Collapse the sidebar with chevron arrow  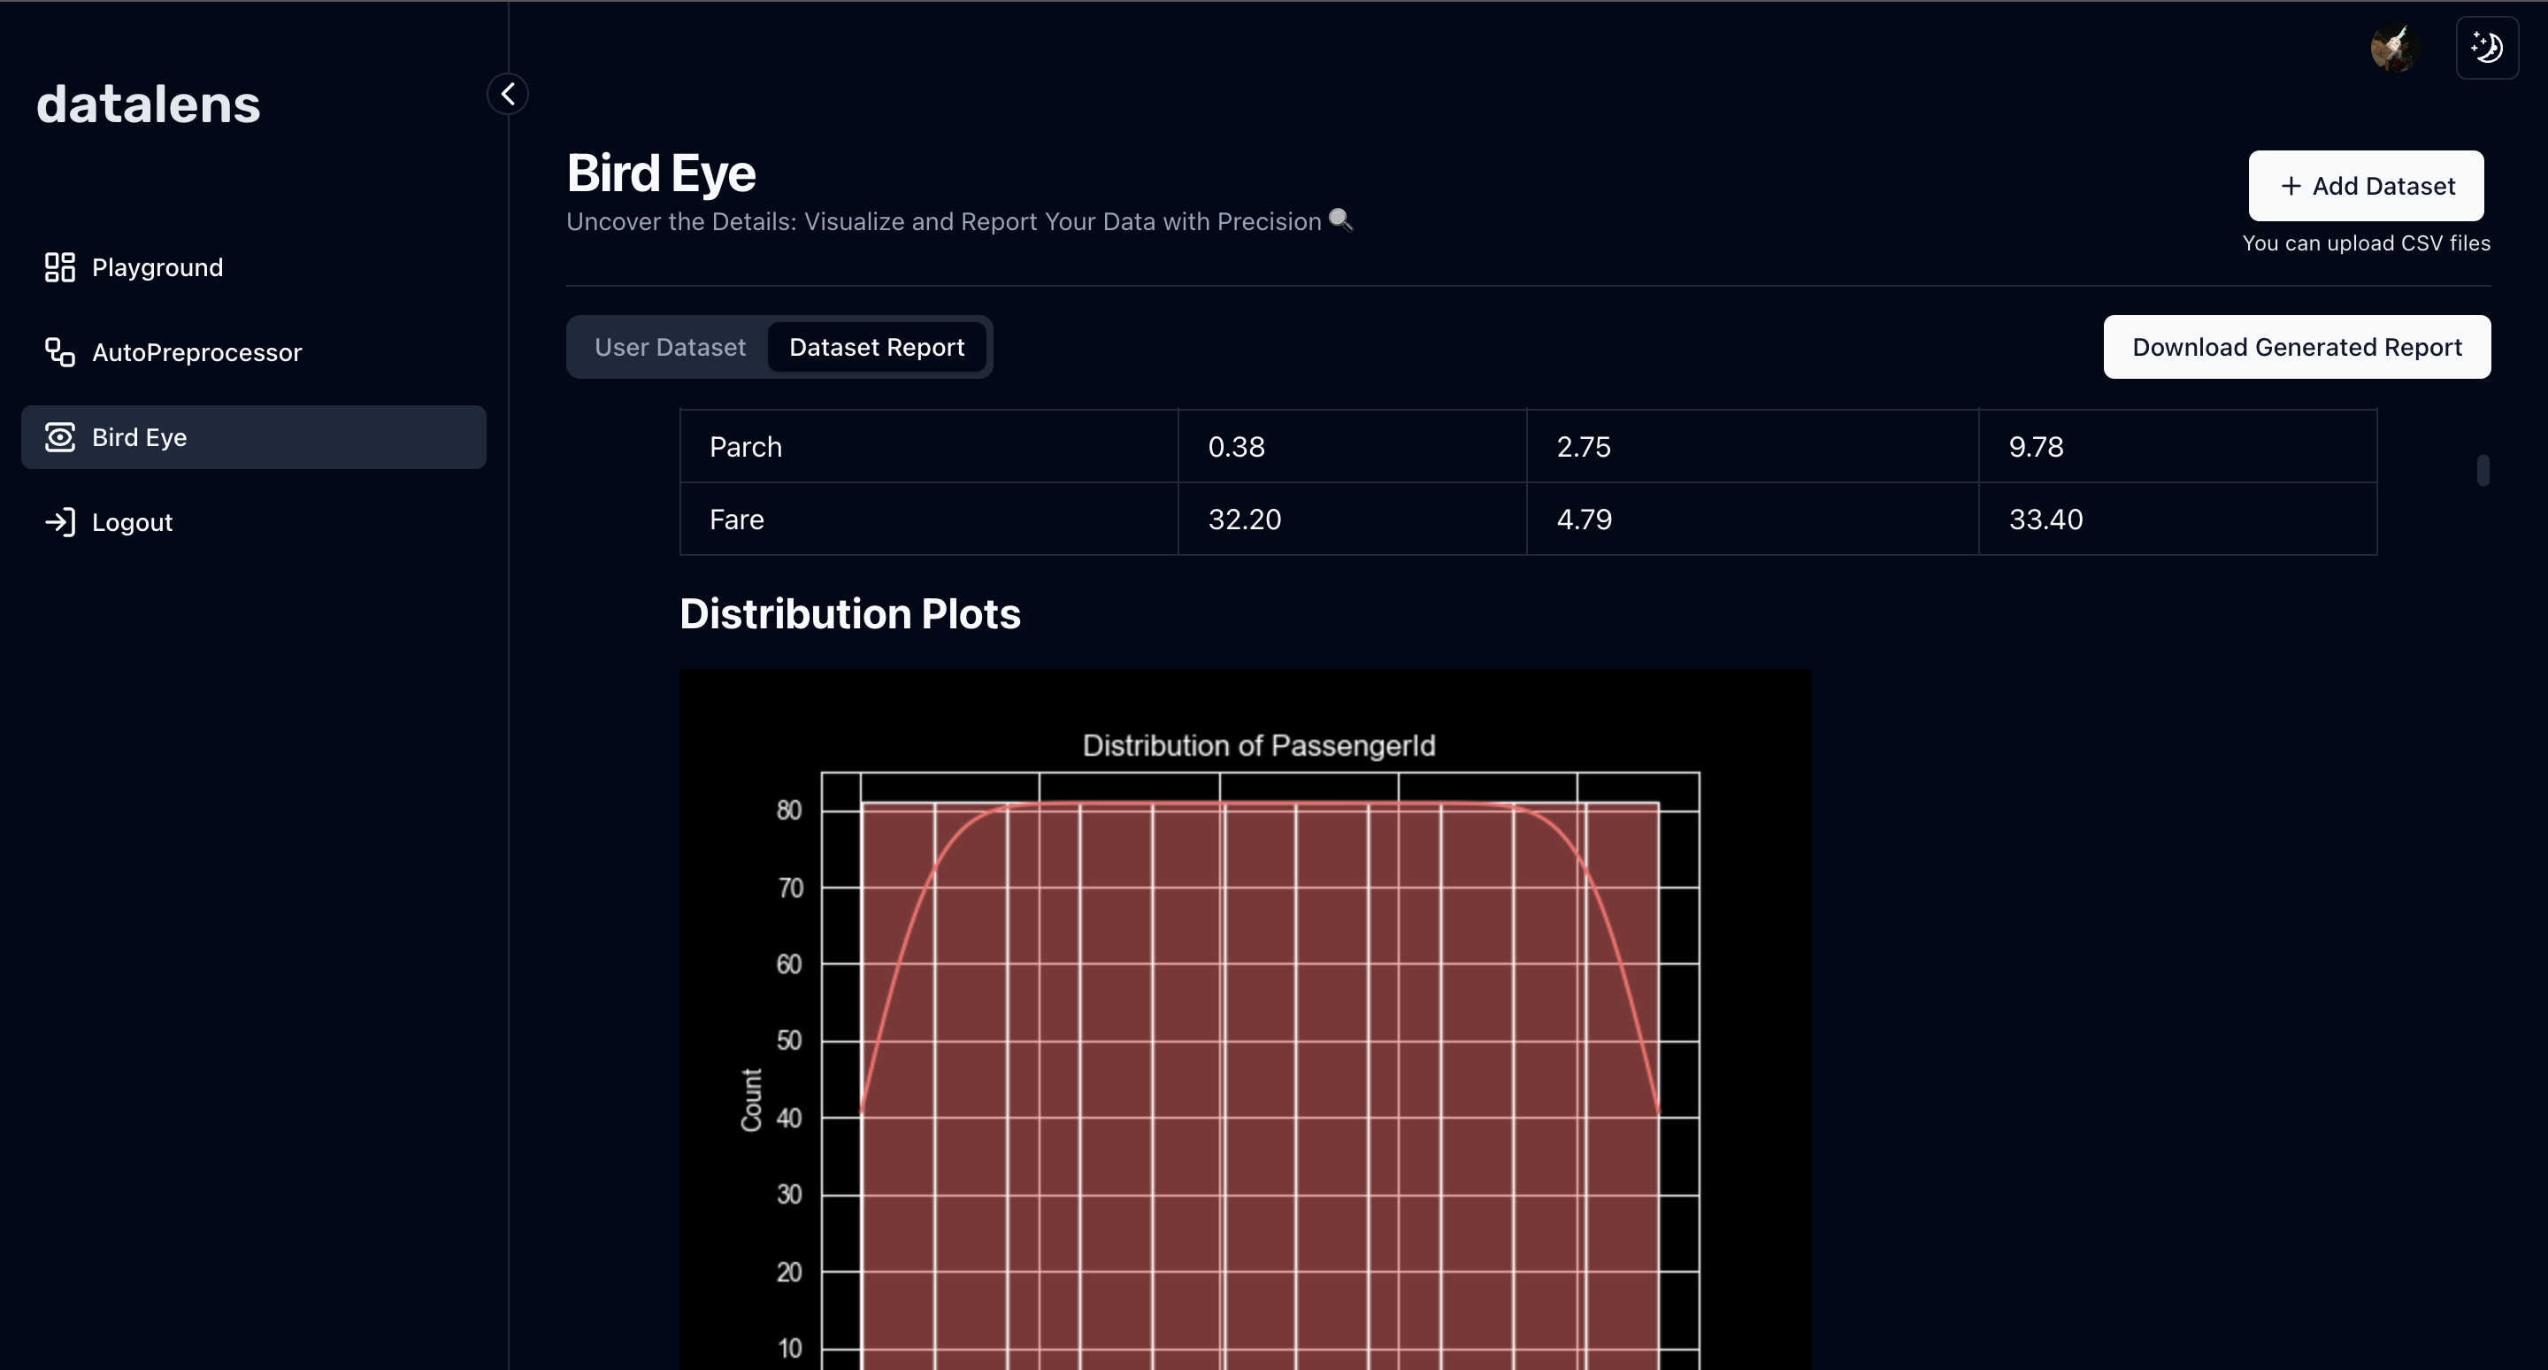pyautogui.click(x=508, y=94)
